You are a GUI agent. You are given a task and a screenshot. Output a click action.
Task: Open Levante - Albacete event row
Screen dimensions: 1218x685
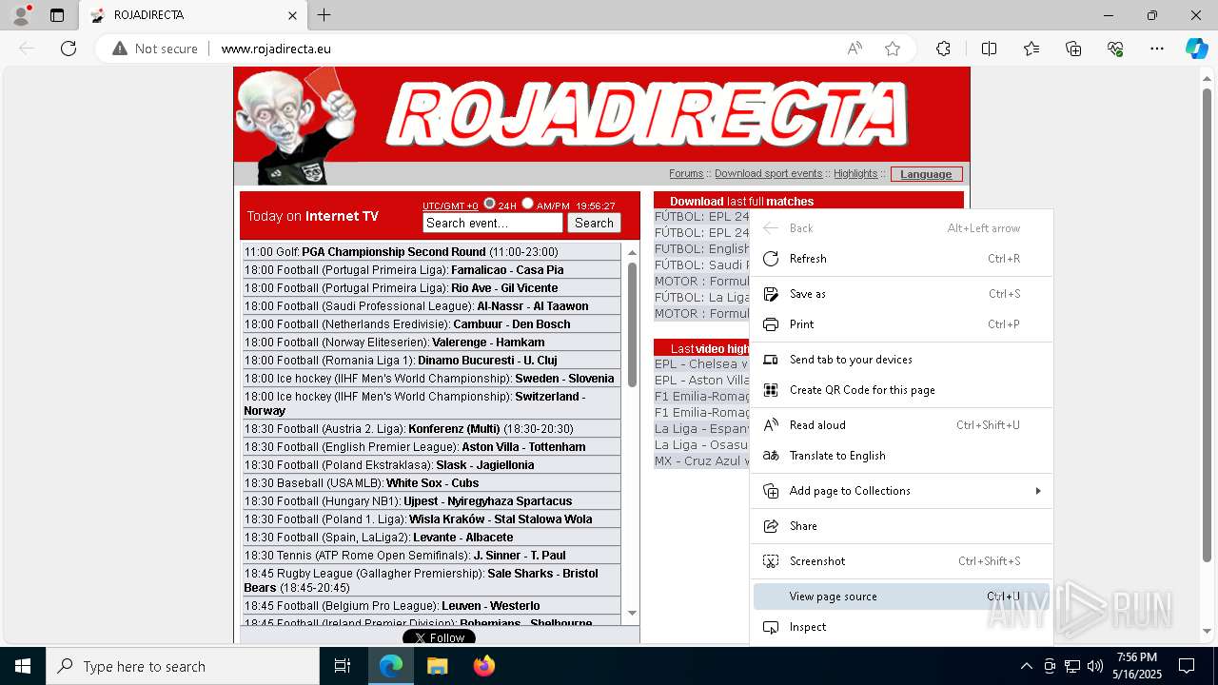(432, 538)
